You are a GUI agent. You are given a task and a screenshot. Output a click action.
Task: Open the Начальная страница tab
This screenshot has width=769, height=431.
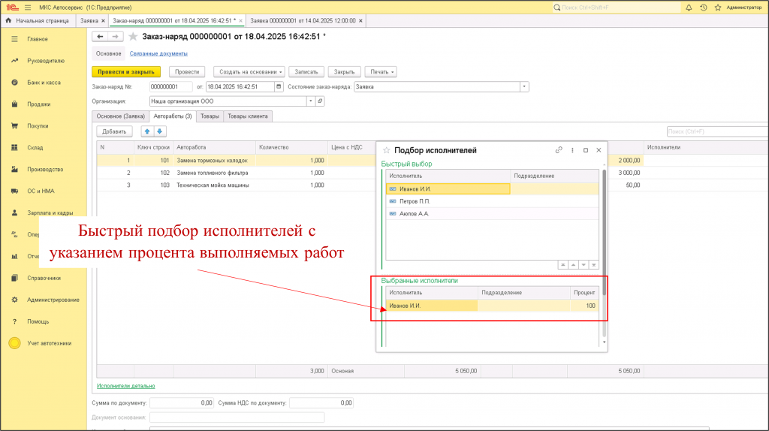point(38,20)
